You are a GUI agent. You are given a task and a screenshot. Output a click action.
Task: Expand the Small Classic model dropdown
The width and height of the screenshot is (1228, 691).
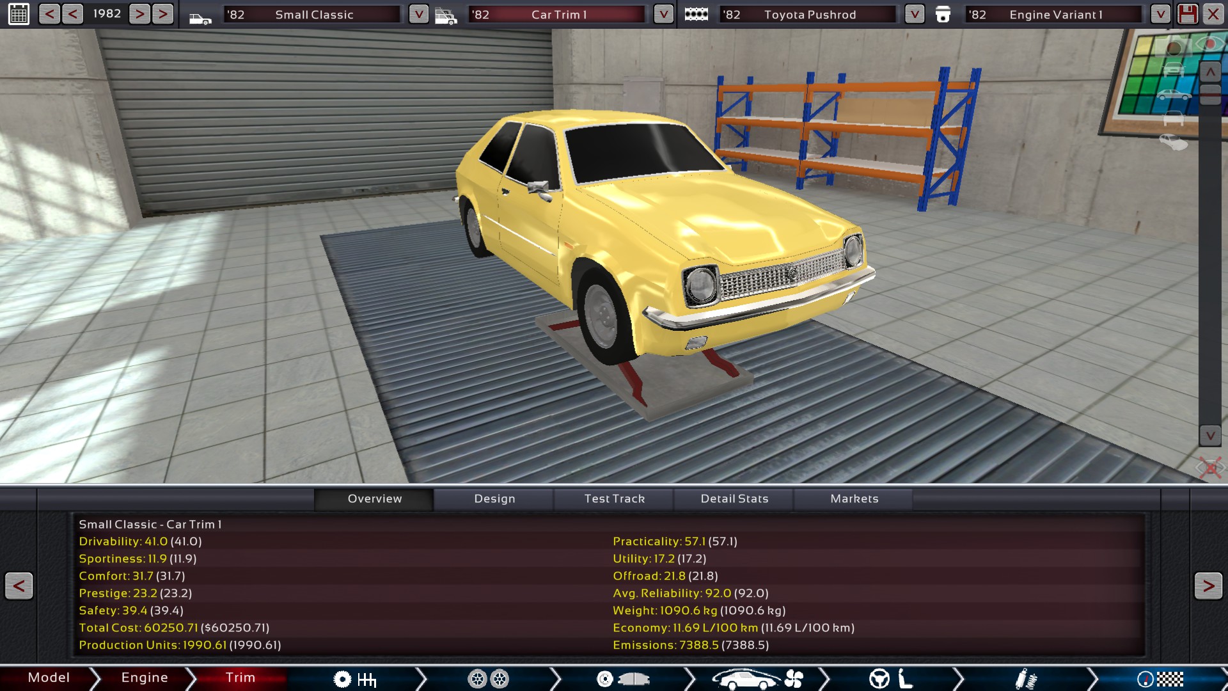(x=418, y=14)
